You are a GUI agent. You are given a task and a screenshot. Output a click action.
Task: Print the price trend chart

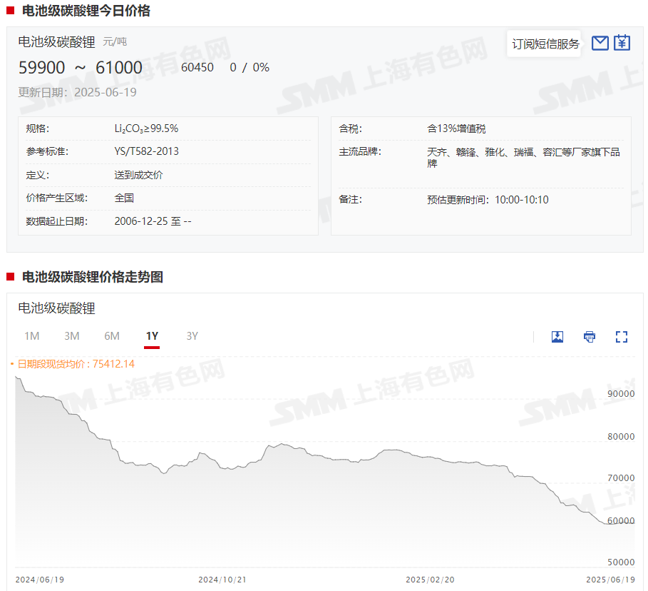click(x=590, y=336)
